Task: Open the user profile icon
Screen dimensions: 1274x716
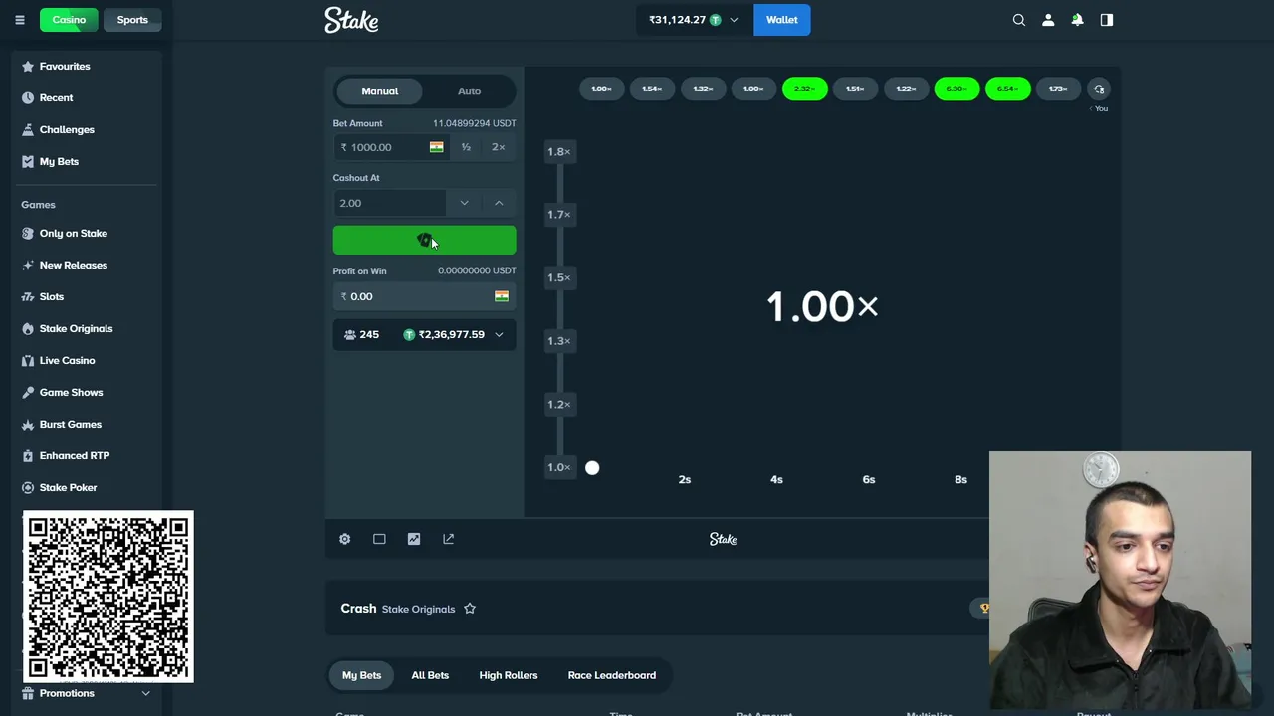Action: click(x=1048, y=20)
